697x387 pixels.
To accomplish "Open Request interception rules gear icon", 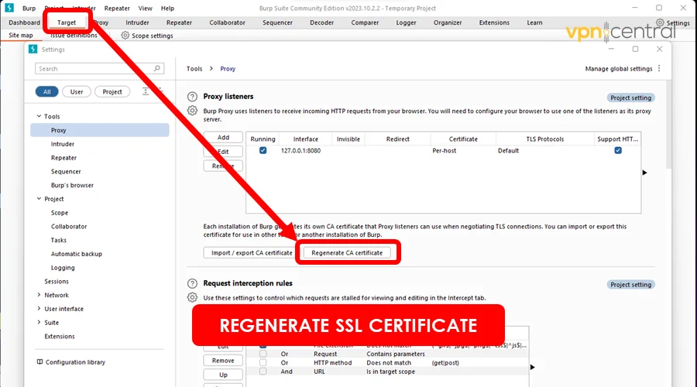I will (192, 297).
